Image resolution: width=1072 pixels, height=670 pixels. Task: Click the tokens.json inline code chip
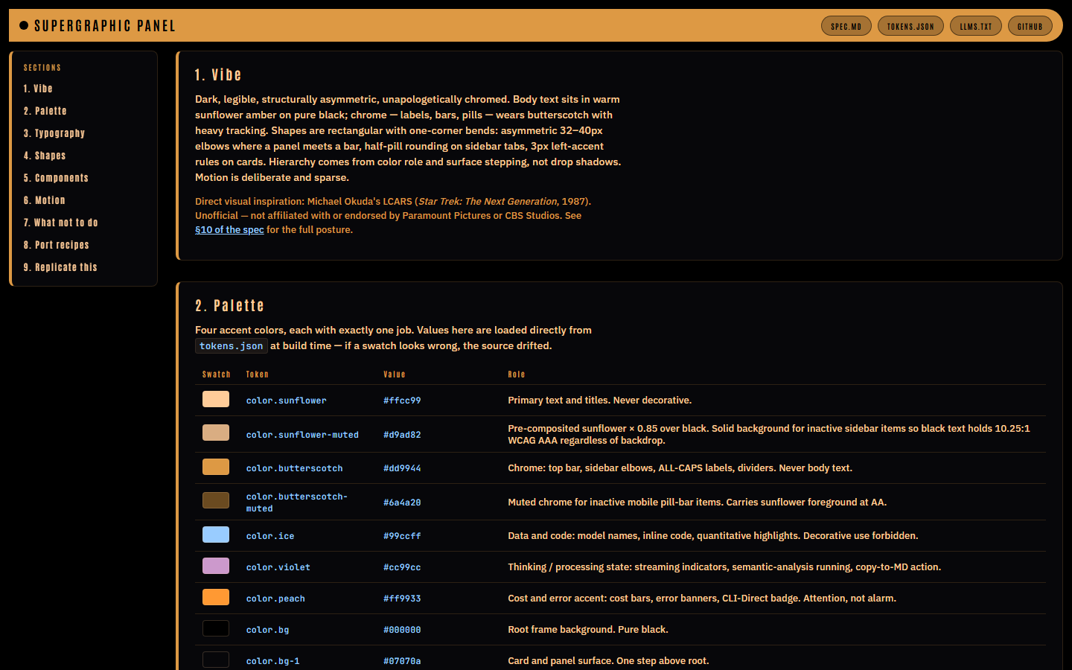pyautogui.click(x=232, y=346)
